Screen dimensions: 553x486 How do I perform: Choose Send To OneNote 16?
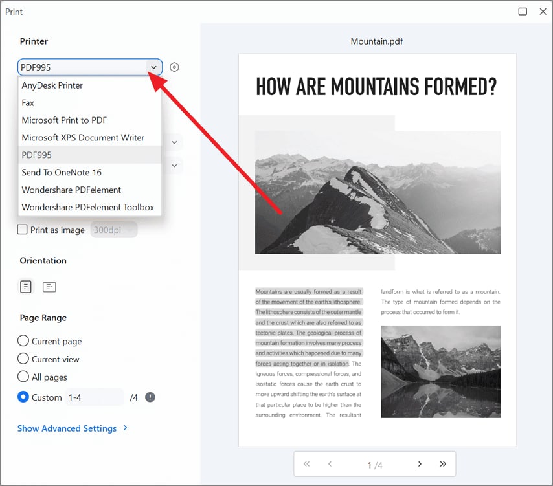click(x=89, y=172)
